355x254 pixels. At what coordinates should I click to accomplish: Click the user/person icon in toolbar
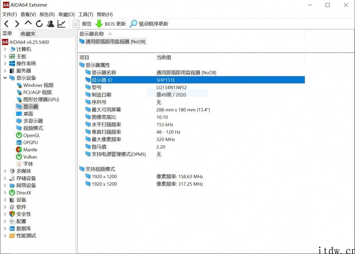(x=50, y=24)
